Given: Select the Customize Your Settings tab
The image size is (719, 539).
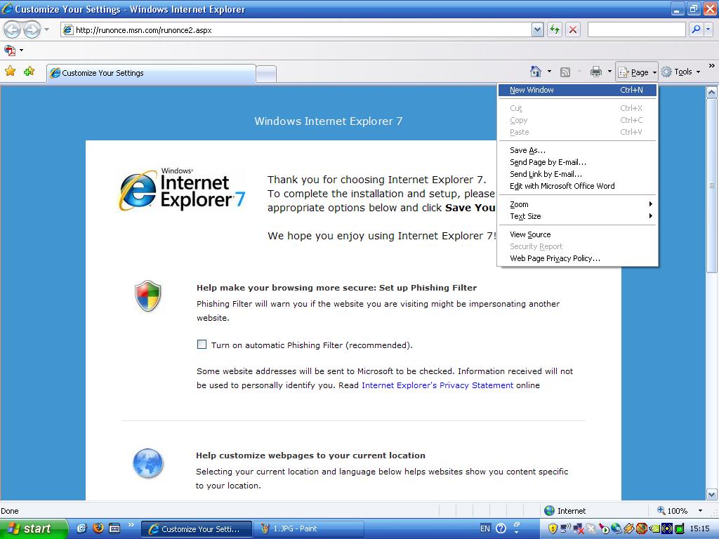Looking at the screenshot, I should 151,73.
